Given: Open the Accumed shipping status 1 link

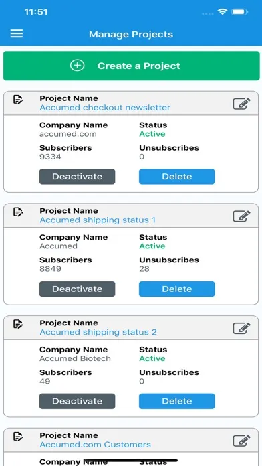Looking at the screenshot, I should [x=98, y=220].
